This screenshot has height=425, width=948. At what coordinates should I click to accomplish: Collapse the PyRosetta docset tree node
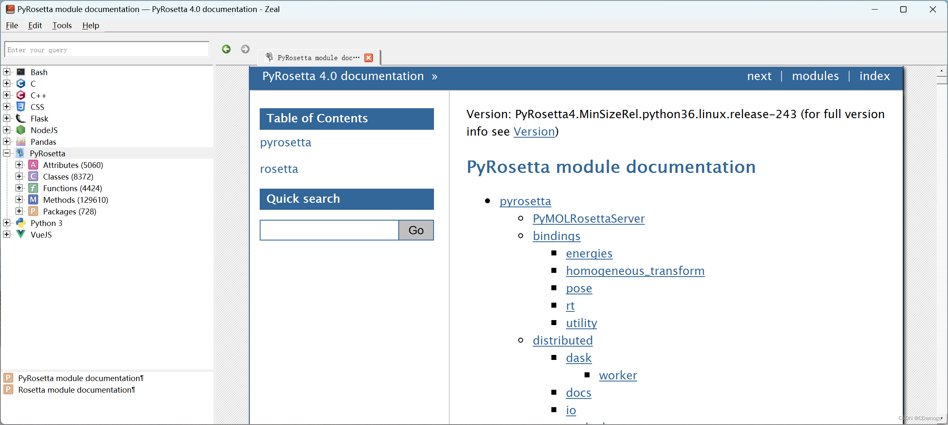point(7,153)
